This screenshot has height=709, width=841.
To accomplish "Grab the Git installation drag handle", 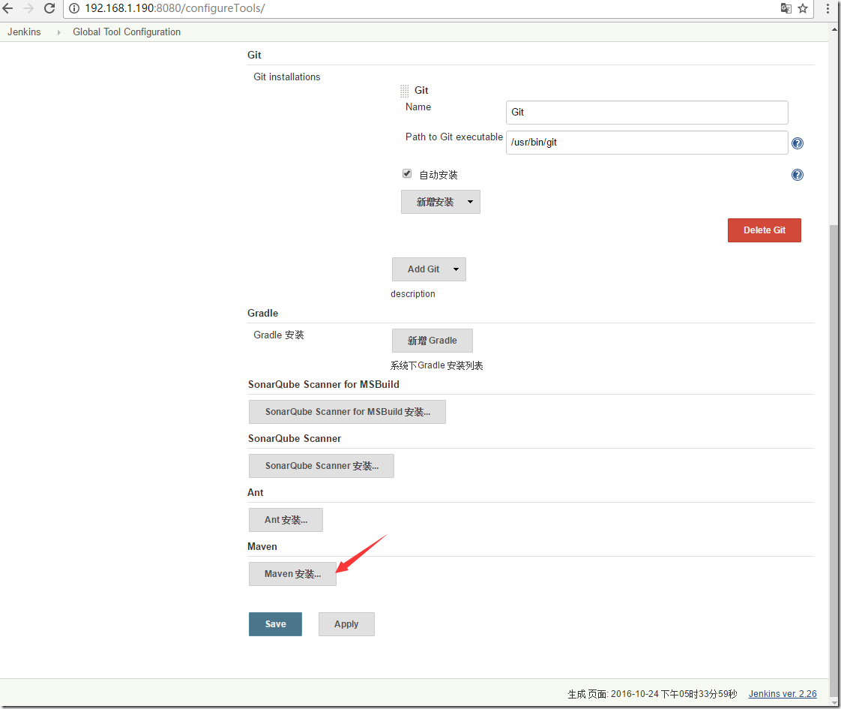I will click(405, 91).
